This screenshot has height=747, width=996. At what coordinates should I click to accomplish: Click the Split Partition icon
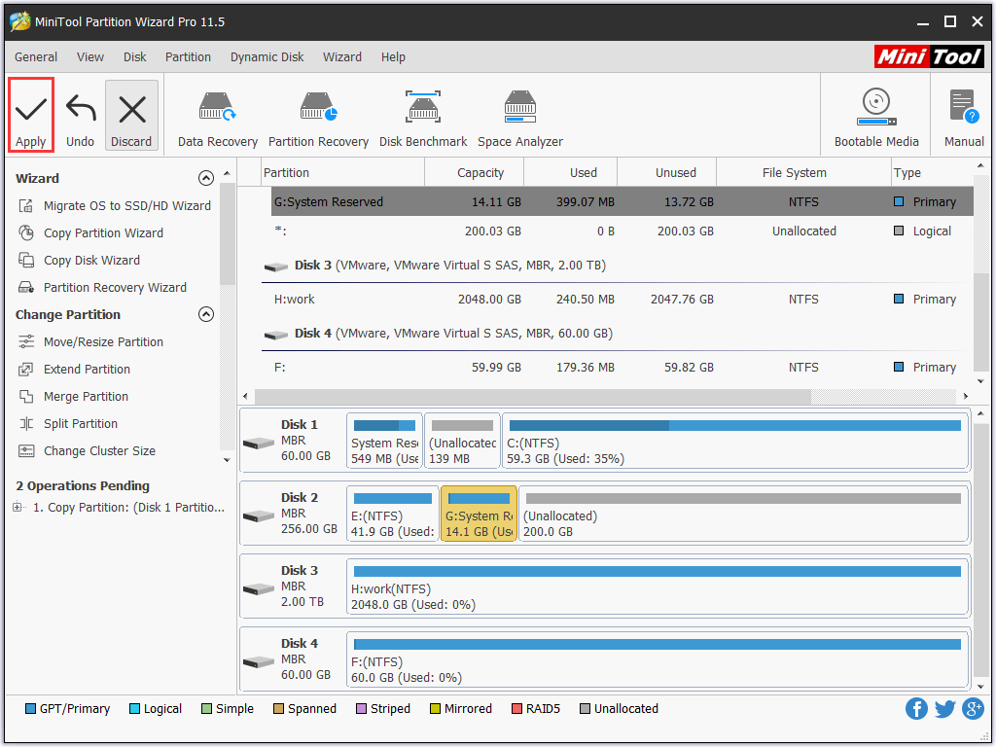(x=26, y=424)
